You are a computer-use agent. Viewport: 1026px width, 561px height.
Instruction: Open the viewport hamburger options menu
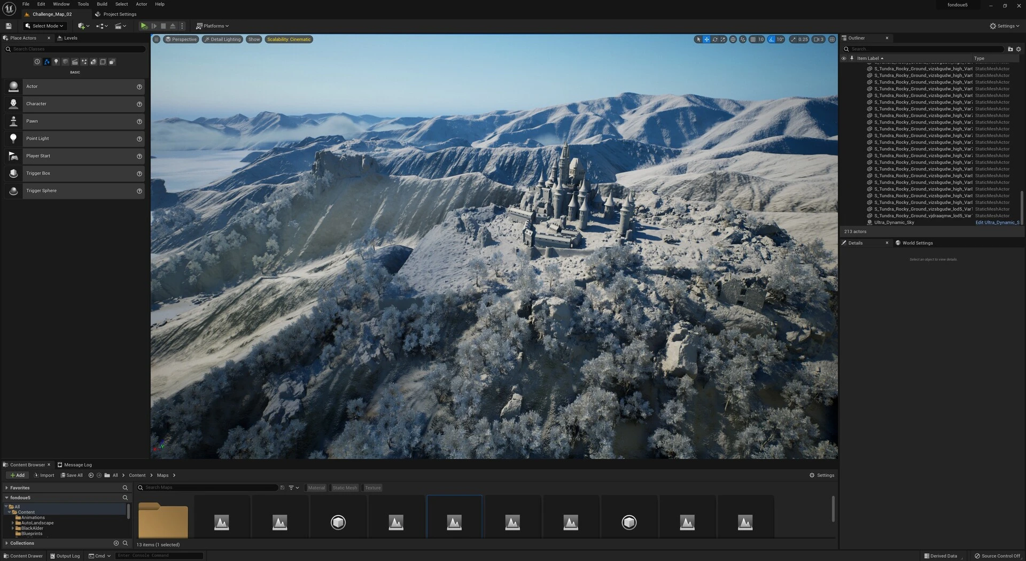156,40
